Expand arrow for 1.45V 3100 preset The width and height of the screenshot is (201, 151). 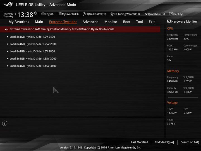8,66
